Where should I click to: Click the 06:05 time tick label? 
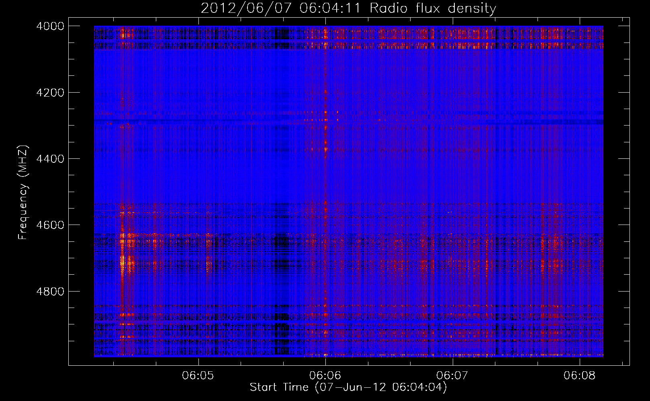[x=198, y=375]
